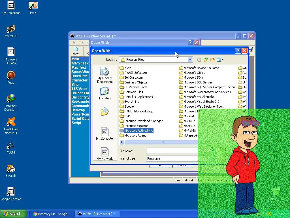Screen dimensions: 290x218
Task: Select the MyPal 68 desktop shortcut
Action: (x=11, y=31)
